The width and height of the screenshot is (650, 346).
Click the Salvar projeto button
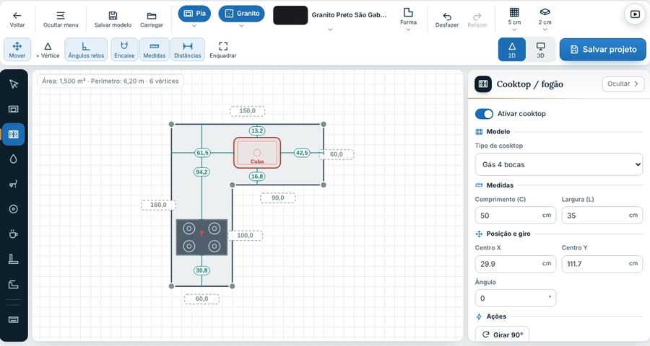pos(603,50)
